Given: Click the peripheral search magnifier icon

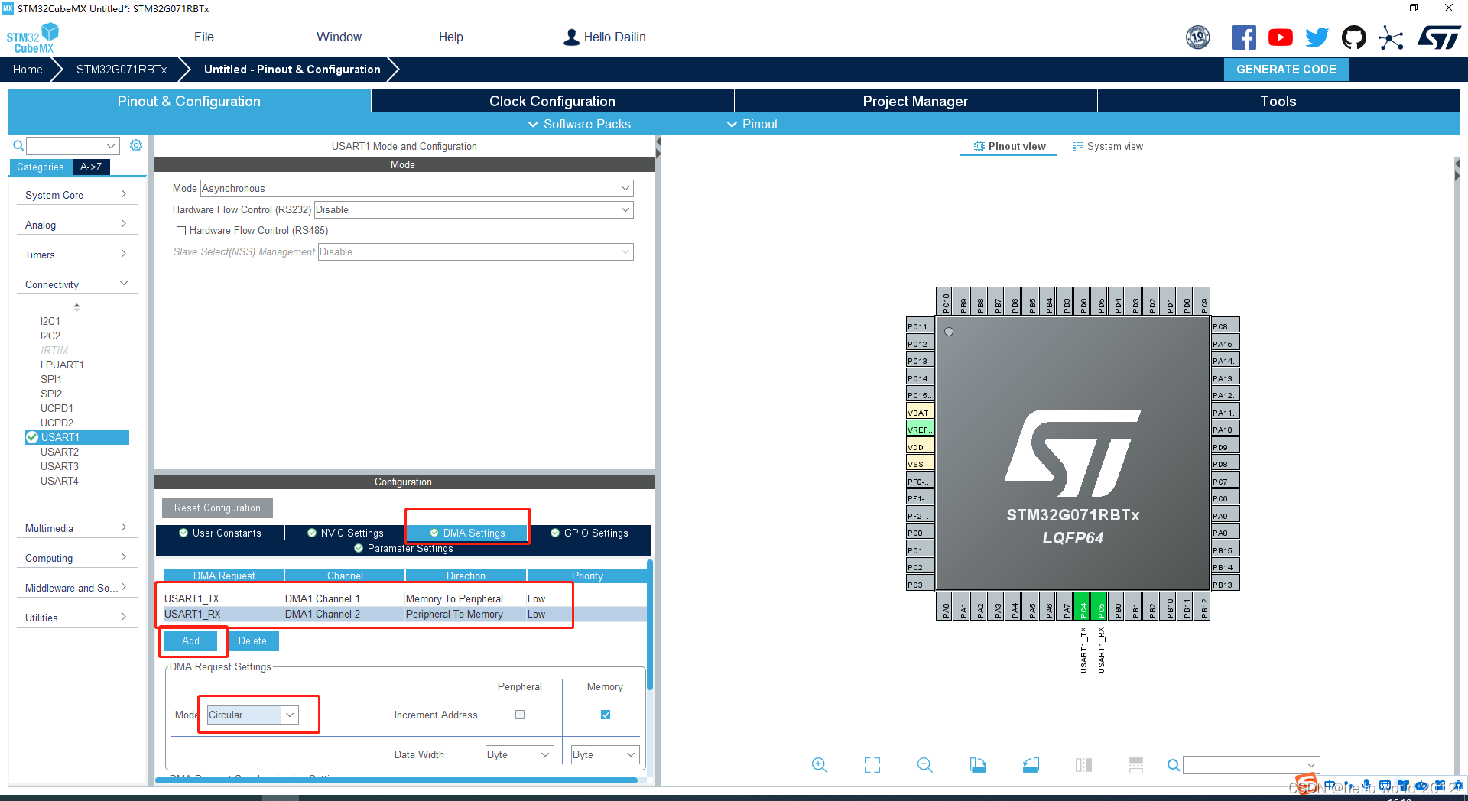Looking at the screenshot, I should (18, 145).
